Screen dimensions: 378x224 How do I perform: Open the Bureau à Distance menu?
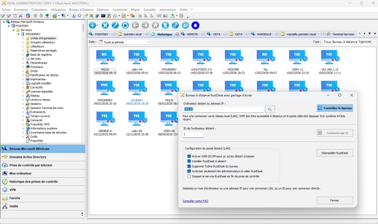(x=81, y=9)
